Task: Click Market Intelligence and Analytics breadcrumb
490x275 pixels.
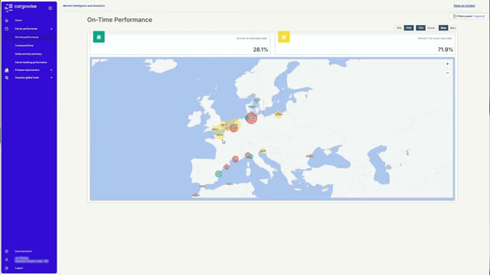Action: pos(83,5)
